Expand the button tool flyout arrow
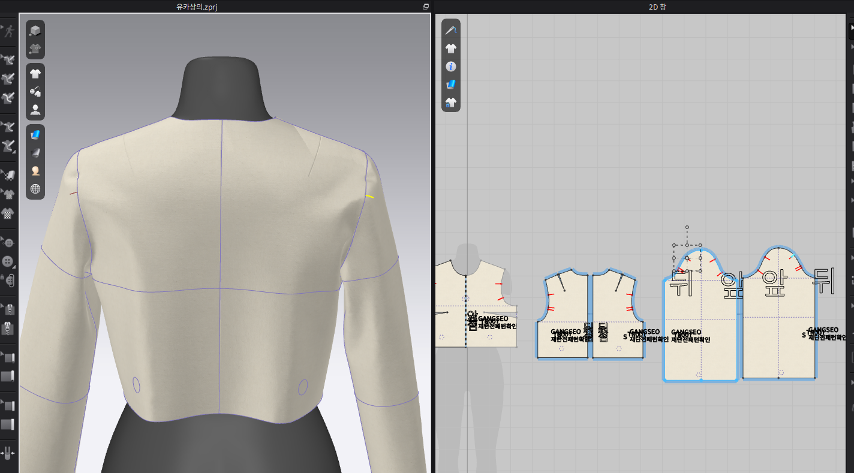 point(14,266)
